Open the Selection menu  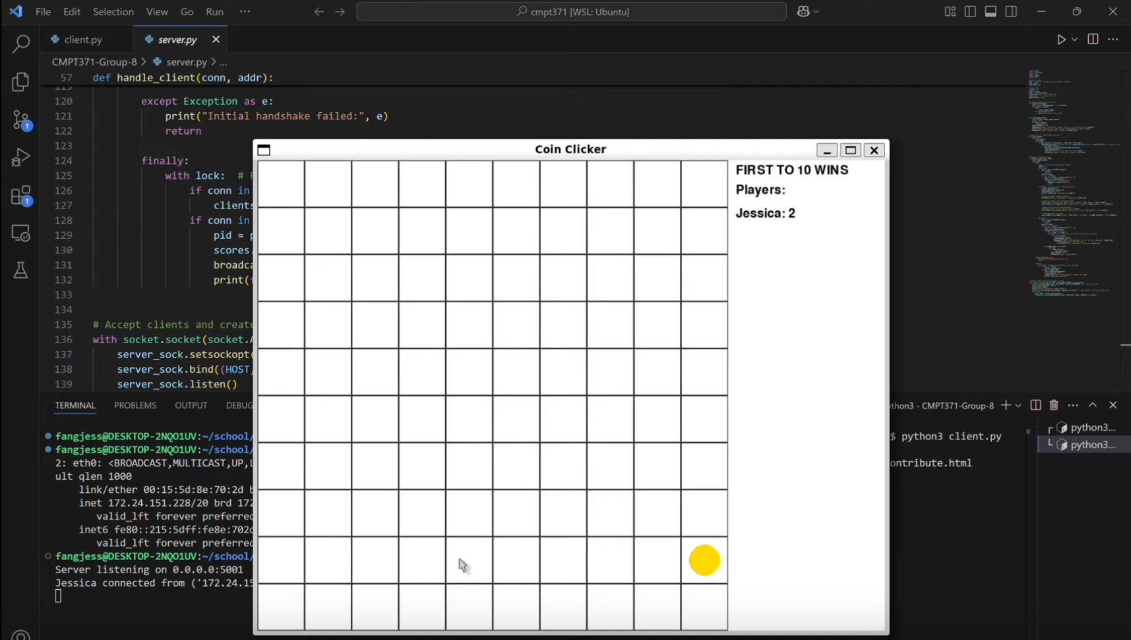113,11
